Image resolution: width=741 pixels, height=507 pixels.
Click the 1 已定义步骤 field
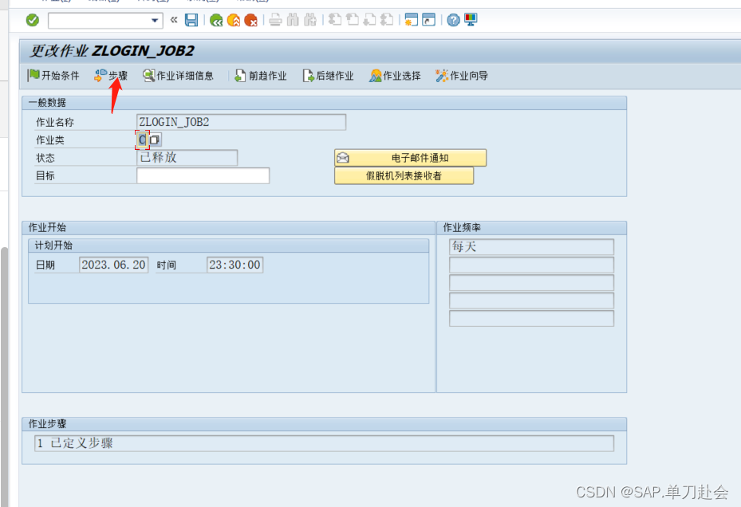pyautogui.click(x=324, y=443)
